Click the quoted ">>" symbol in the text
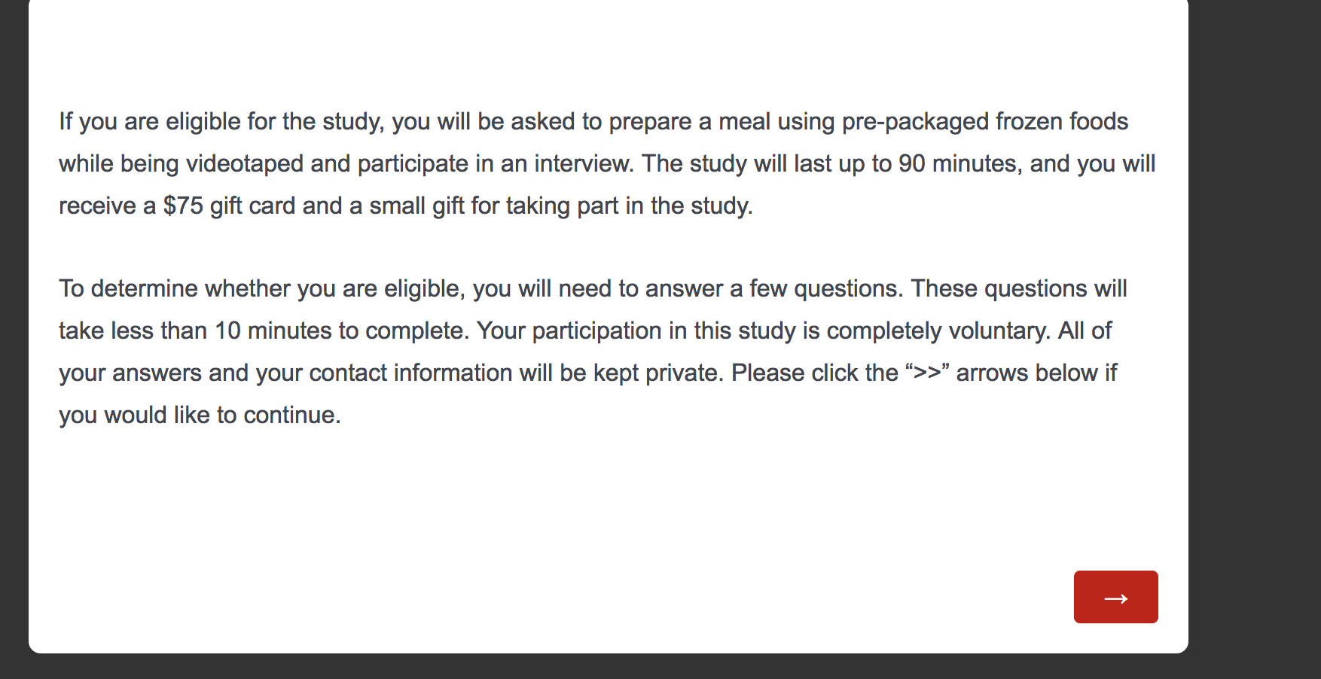The image size is (1321, 679). click(927, 373)
